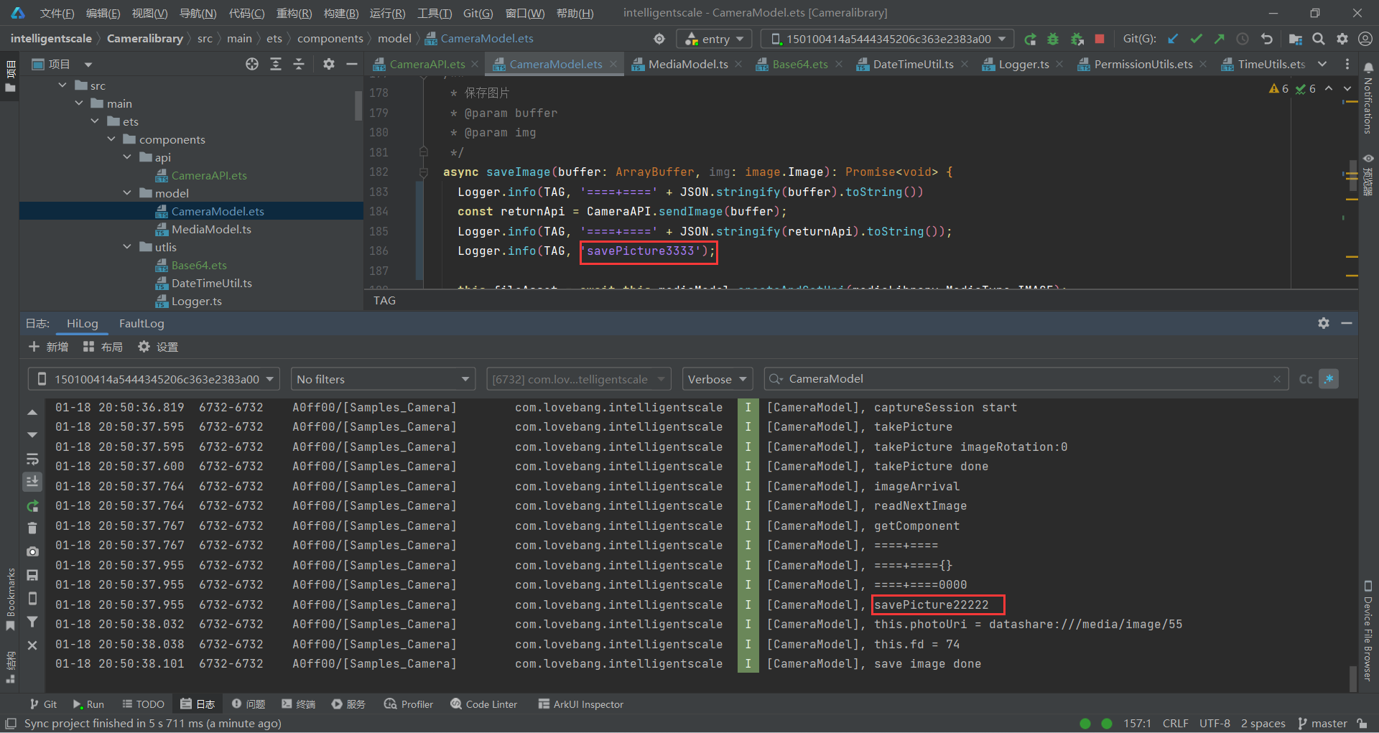Open Notifications side panel

click(x=1368, y=98)
